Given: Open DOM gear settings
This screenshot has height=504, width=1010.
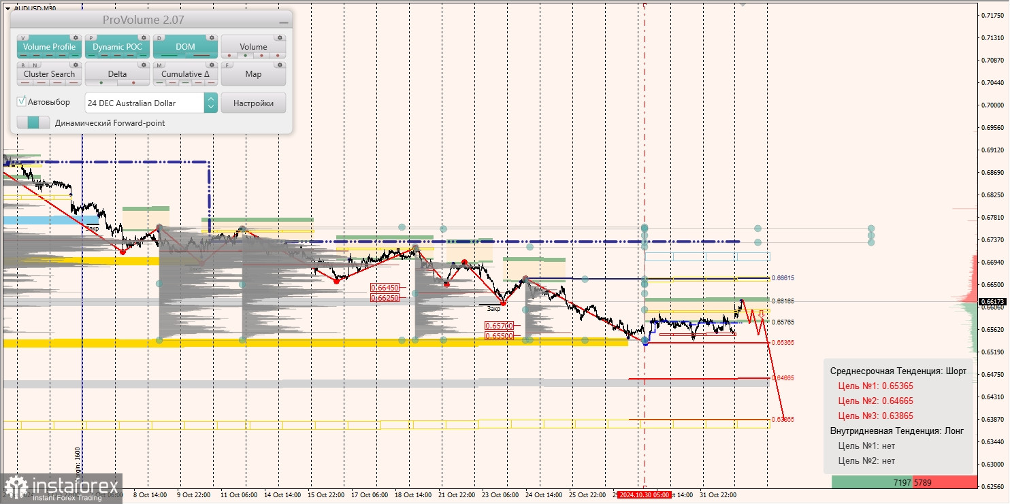Looking at the screenshot, I should pos(212,38).
